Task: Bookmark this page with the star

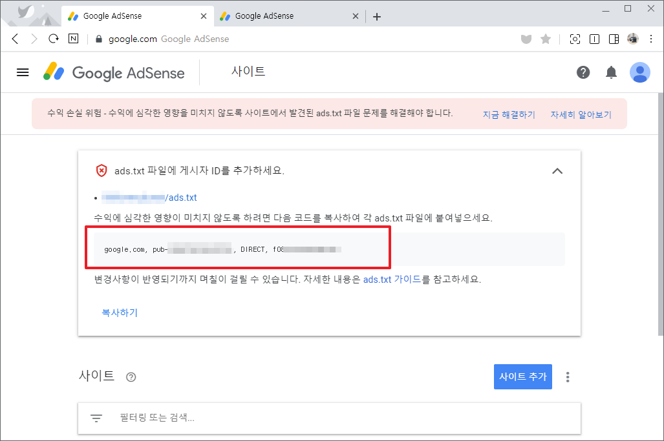Action: click(546, 39)
